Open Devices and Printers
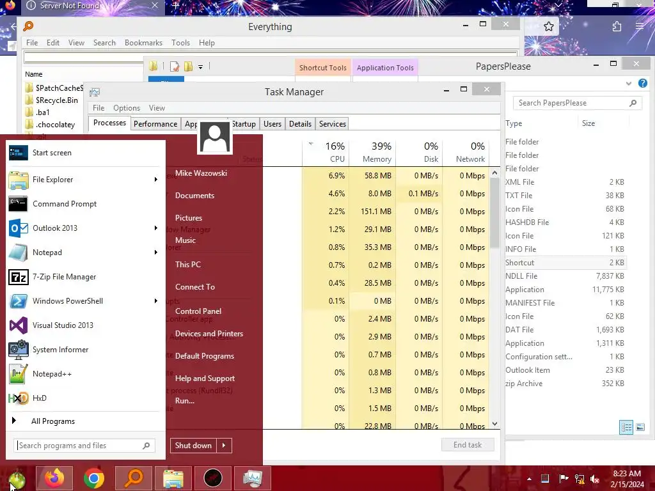This screenshot has height=491, width=655. tap(209, 334)
